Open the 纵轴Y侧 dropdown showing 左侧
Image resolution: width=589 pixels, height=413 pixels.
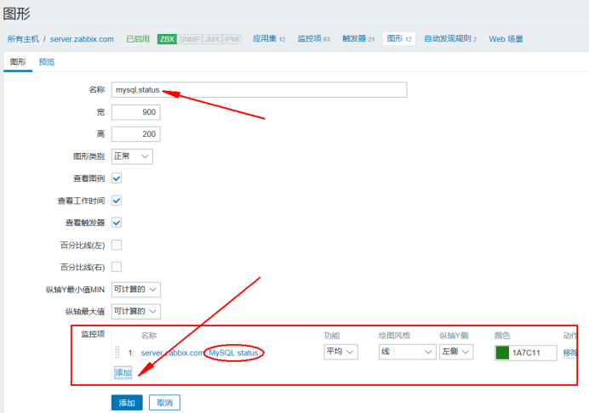456,352
